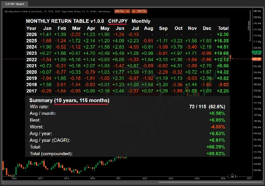
Task: Click the green target price axis label
Action: tap(257, 52)
